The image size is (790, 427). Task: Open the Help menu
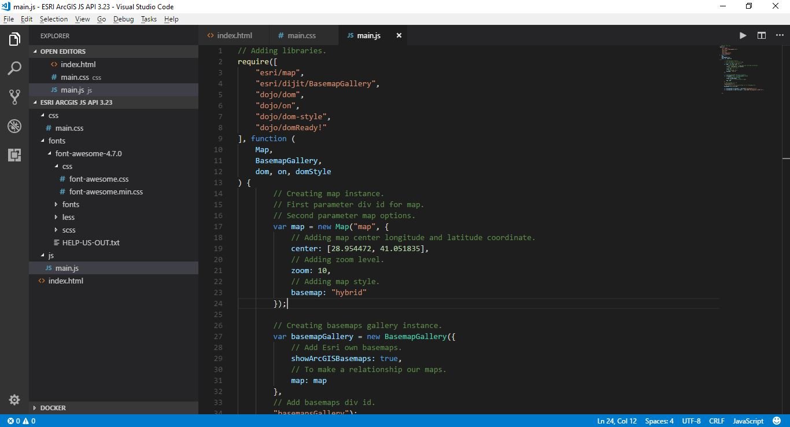[x=171, y=19]
